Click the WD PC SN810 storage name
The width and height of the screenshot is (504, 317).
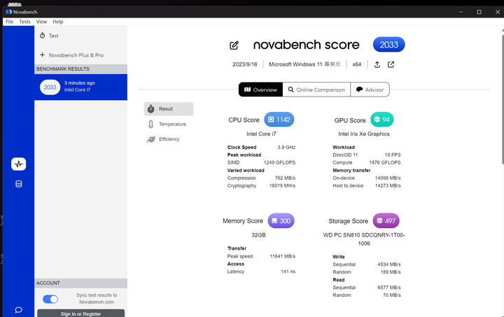pyautogui.click(x=364, y=239)
